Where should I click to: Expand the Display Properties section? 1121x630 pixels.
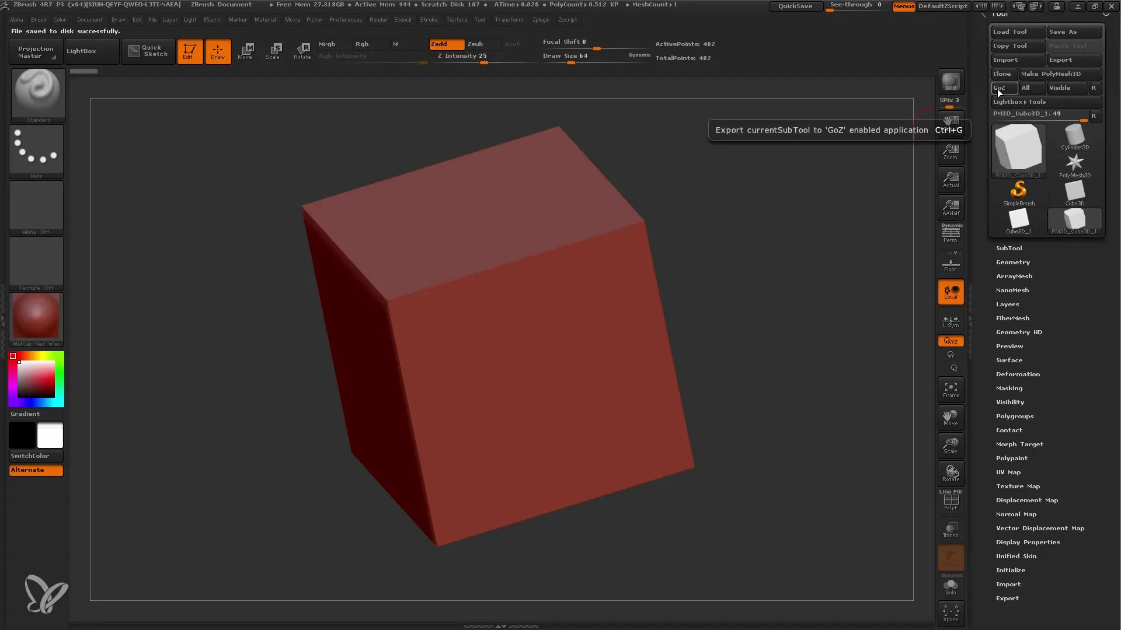point(1028,542)
